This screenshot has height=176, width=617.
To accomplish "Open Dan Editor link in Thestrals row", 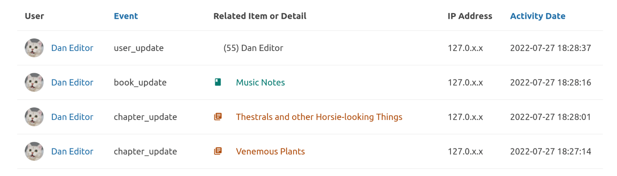I will click(x=72, y=117).
